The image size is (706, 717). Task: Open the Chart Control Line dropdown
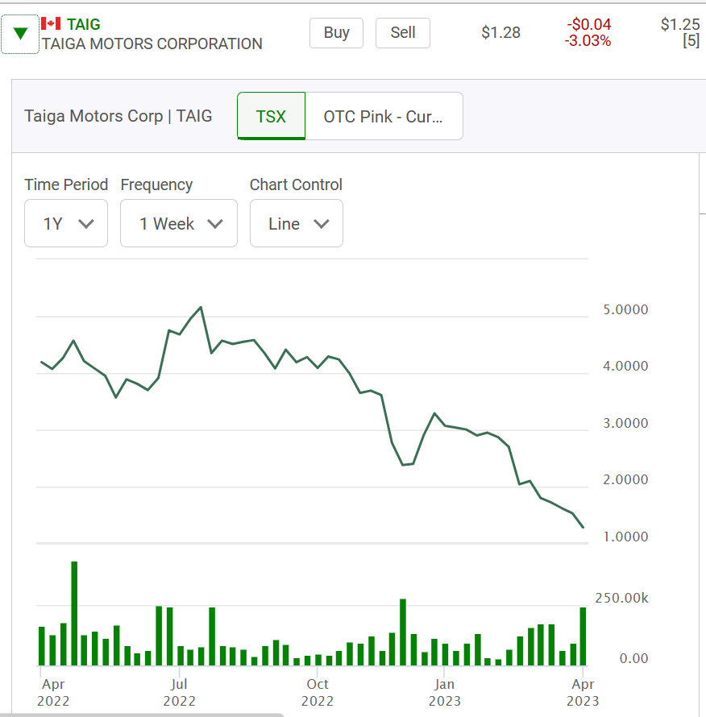[297, 223]
